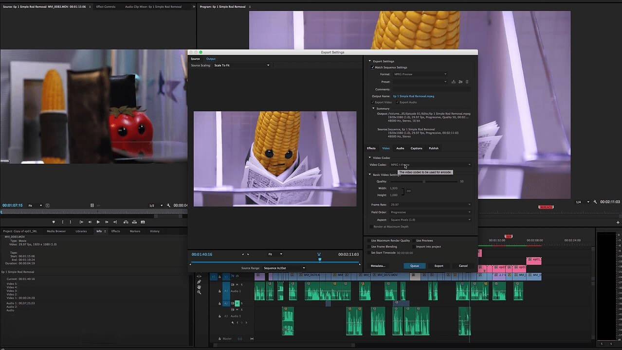Screen dimensions: 622x350
Task: Open the Metadata dialog
Action: tap(378, 265)
